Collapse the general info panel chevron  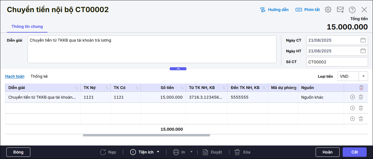178,69
